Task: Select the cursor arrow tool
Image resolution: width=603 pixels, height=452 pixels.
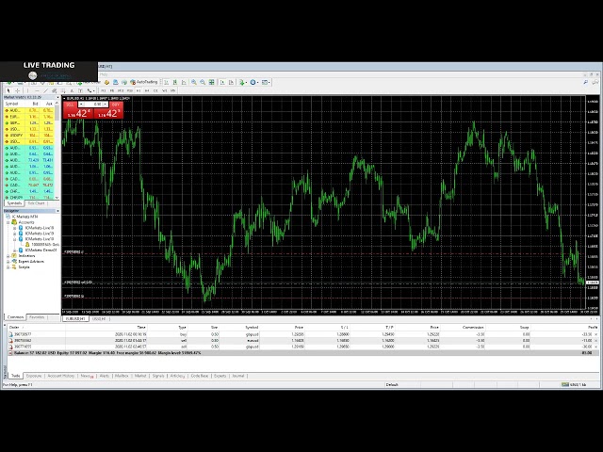Action: click(7, 90)
